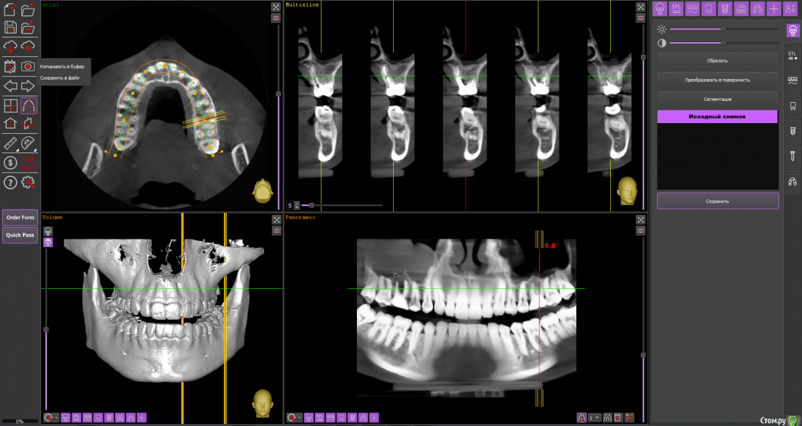Toggle skull visibility in Volume view
Viewport: 802px width, 426px height.
click(x=48, y=231)
